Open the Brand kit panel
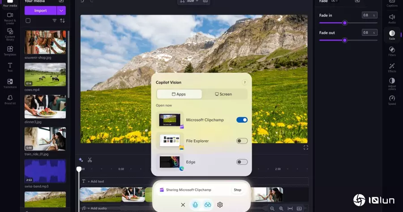The width and height of the screenshot is (403, 212). tap(10, 100)
